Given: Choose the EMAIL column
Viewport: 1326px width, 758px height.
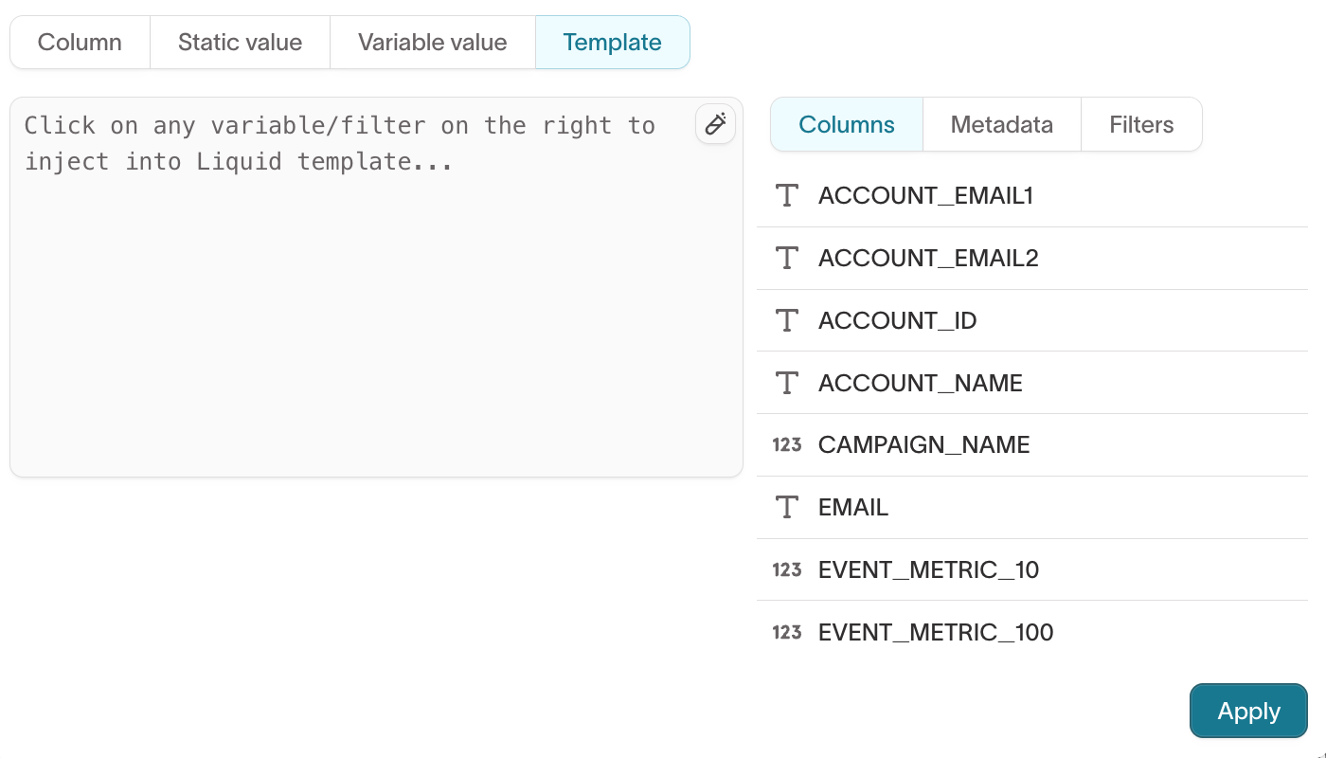Looking at the screenshot, I should click(1032, 508).
